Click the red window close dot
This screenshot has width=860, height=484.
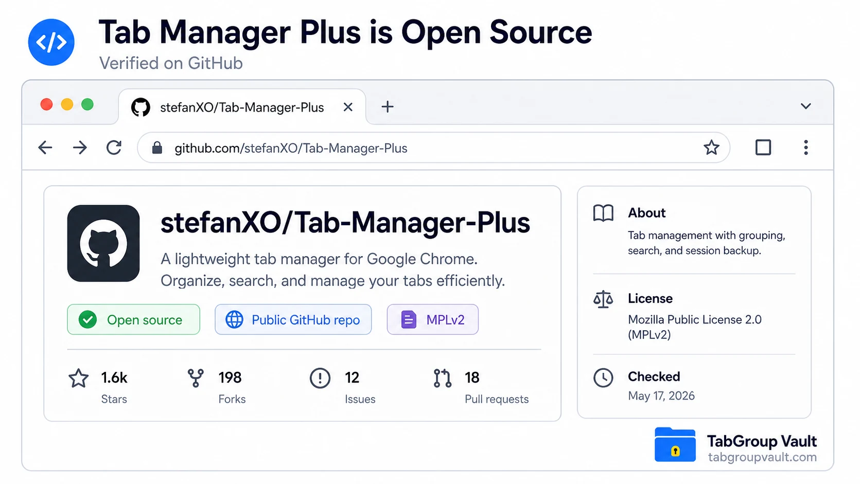46,104
